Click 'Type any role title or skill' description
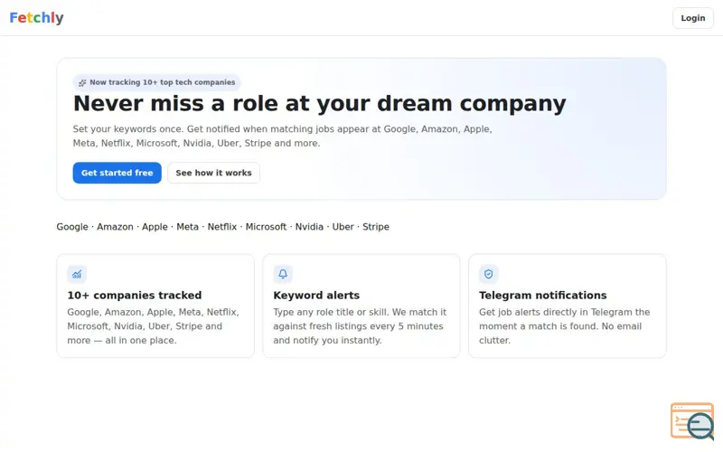The width and height of the screenshot is (723, 452). coord(360,326)
